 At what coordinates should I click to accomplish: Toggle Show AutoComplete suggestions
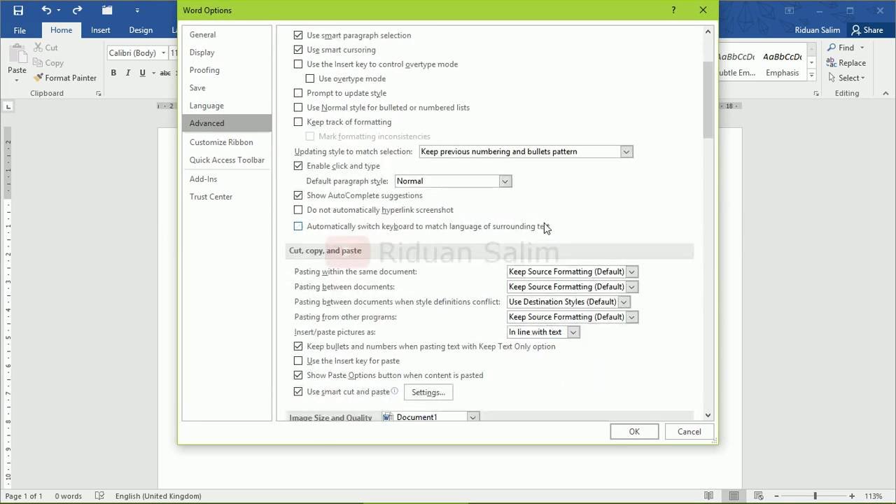pos(298,195)
